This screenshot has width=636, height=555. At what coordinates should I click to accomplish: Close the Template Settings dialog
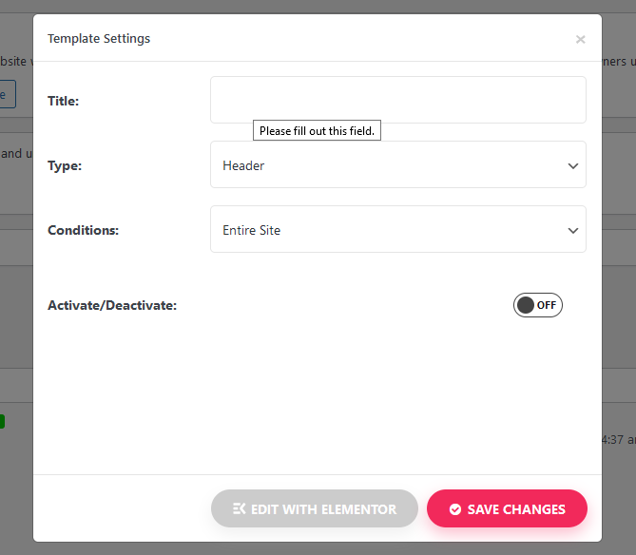point(580,40)
